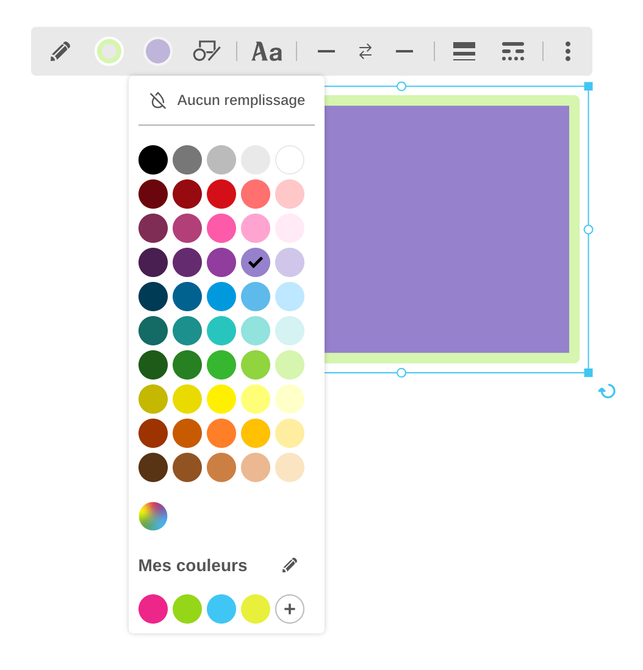The image size is (643, 670).
Task: Open the line thickness selector
Action: pyautogui.click(x=464, y=51)
